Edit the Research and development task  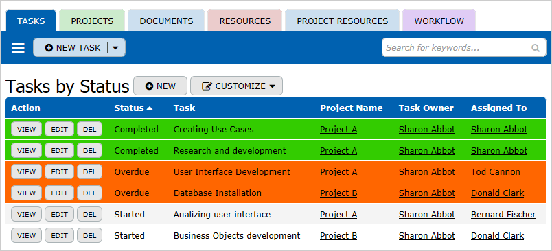pos(59,150)
